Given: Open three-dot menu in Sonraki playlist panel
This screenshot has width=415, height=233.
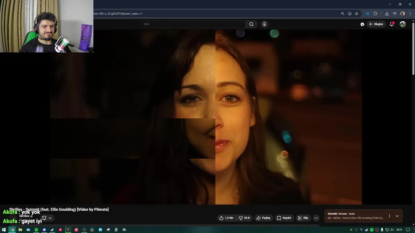Looking at the screenshot, I should tap(389, 216).
